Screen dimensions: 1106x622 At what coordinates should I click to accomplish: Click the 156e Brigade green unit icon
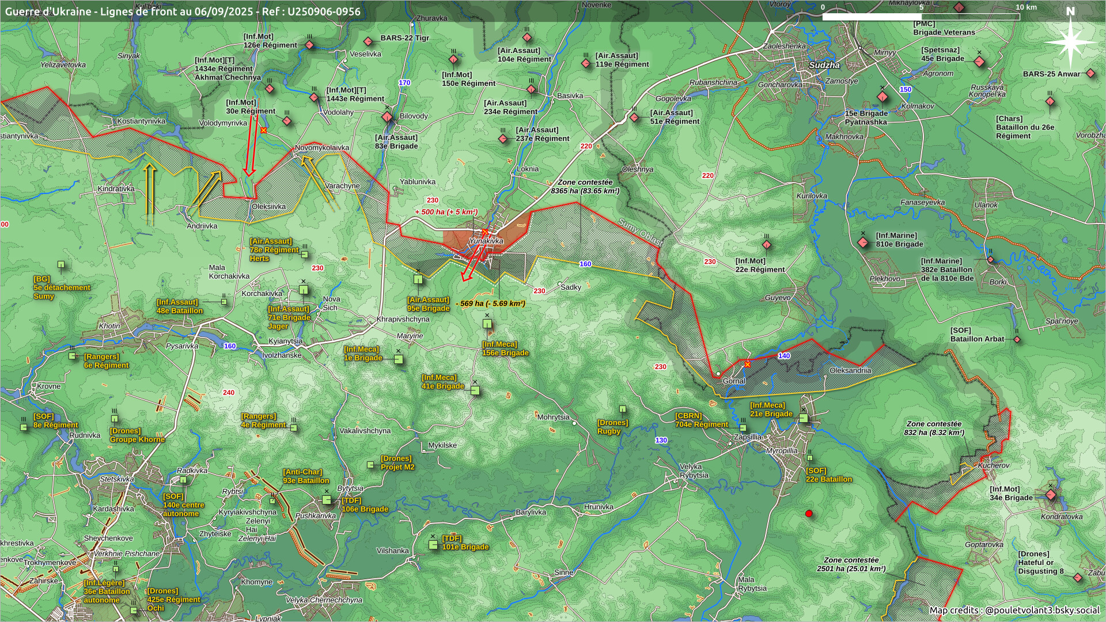coord(487,324)
